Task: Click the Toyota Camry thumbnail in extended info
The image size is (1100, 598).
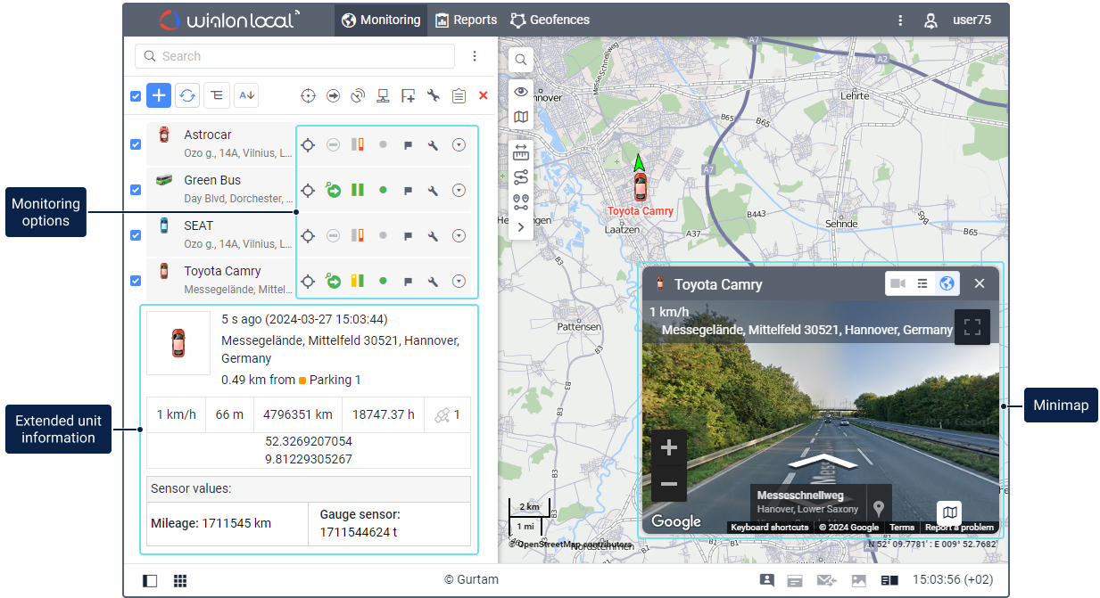Action: (x=178, y=342)
